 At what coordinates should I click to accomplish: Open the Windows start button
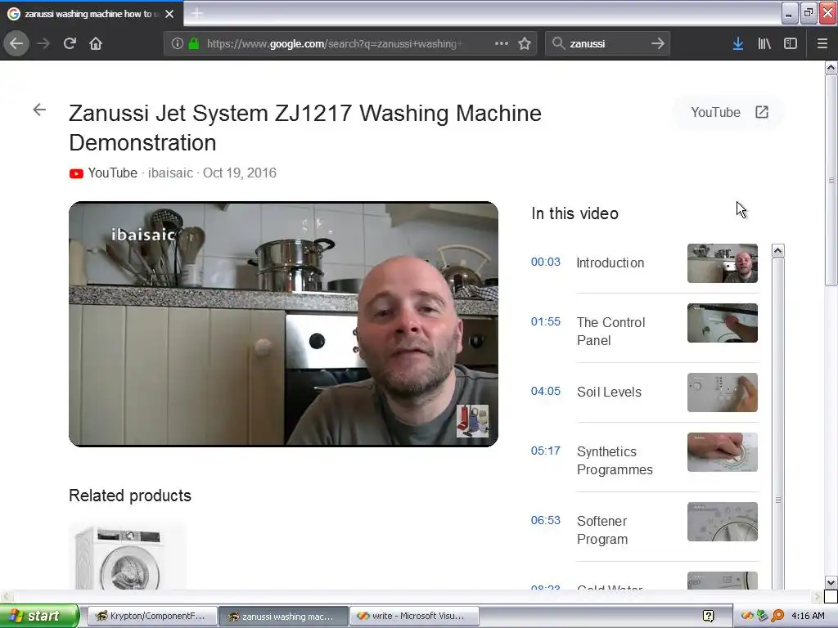[39, 616]
